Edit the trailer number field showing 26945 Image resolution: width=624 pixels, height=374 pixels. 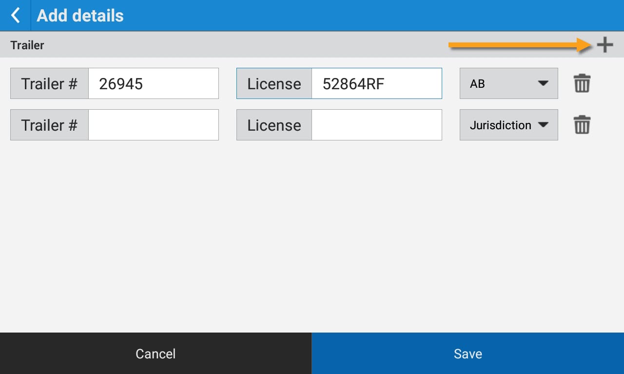[x=154, y=83]
